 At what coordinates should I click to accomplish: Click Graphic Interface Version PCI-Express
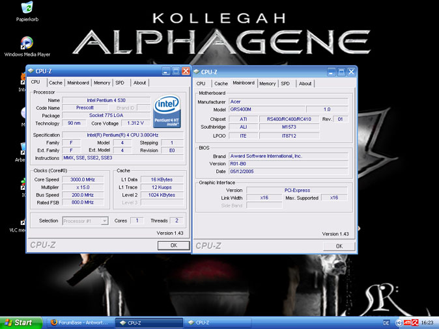297,191
